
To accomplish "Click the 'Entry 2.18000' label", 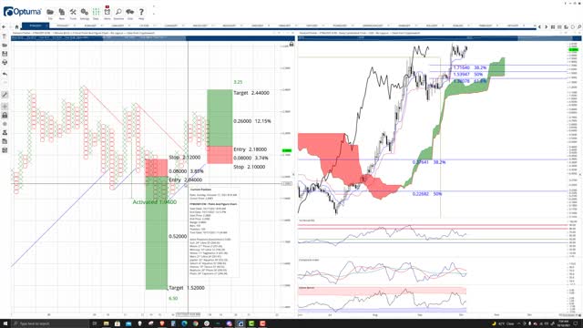I will [x=251, y=149].
